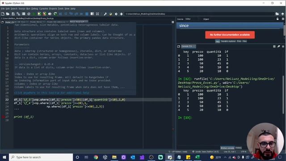The height and width of the screenshot is (161, 286).
Task: Open file using toolbar folder icon
Action: coord(8,14)
